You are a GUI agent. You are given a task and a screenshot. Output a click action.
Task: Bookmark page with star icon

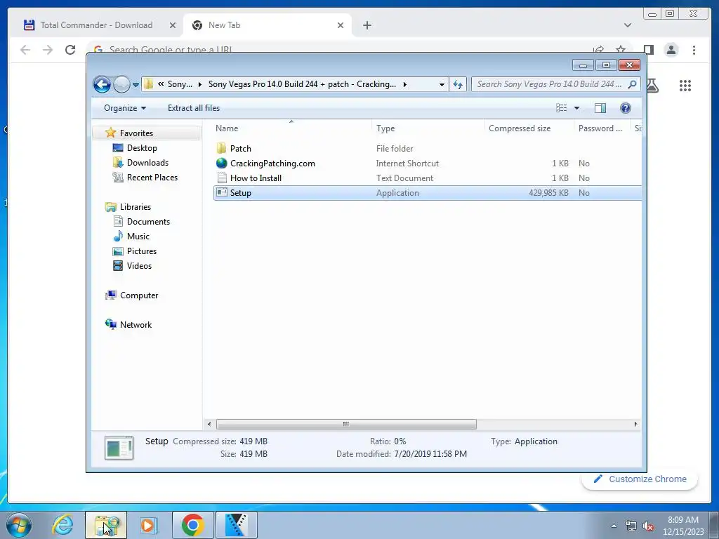pyautogui.click(x=621, y=49)
